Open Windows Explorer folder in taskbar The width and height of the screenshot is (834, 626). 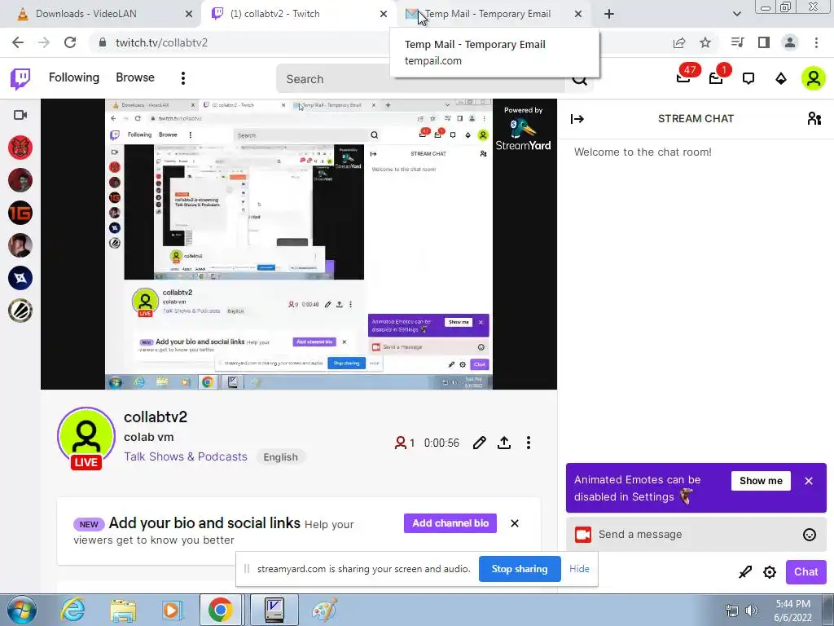(123, 611)
